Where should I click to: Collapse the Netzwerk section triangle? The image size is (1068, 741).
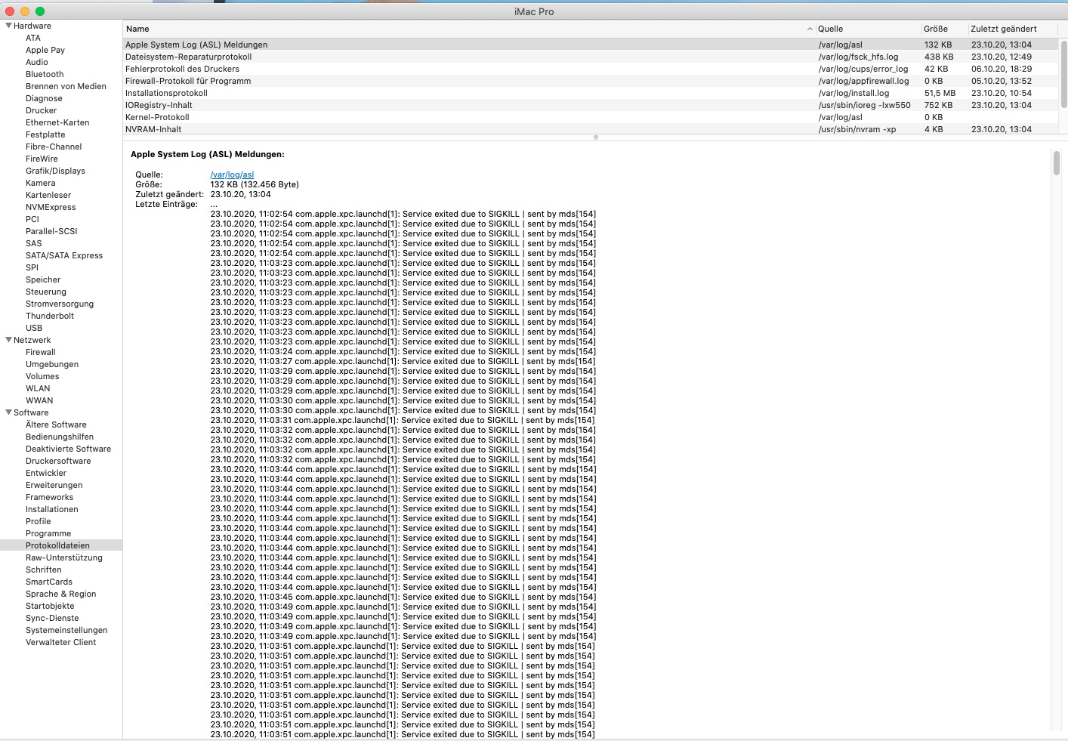coord(8,340)
